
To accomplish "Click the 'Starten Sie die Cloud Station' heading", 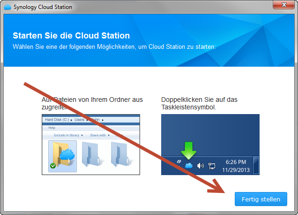I will (71, 36).
